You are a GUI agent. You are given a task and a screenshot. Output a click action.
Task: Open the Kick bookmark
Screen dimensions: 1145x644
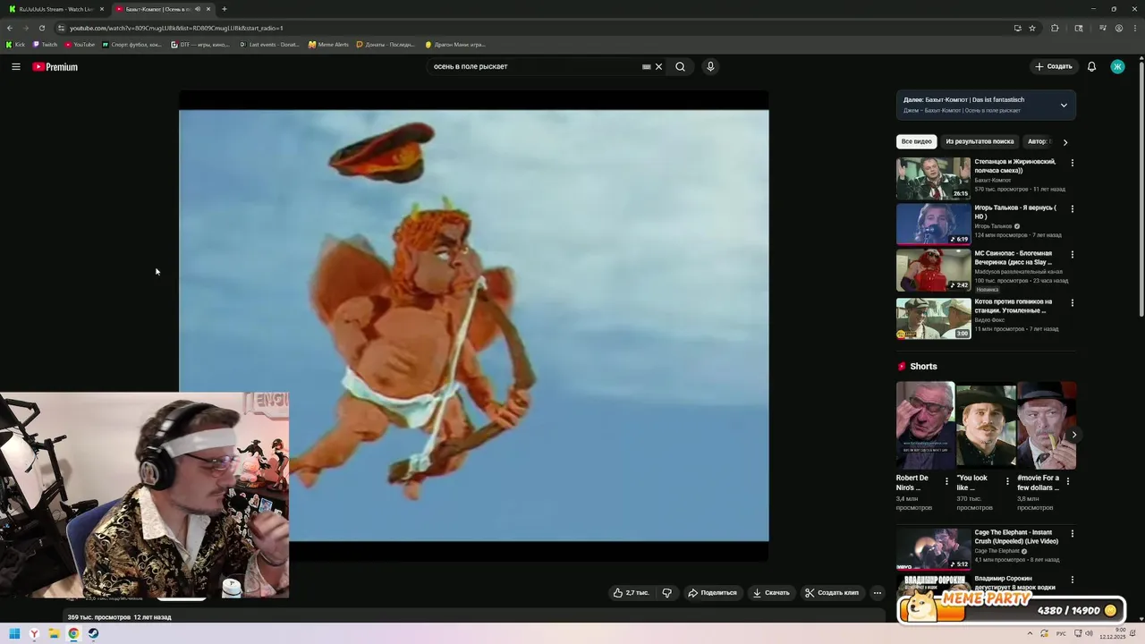click(15, 44)
